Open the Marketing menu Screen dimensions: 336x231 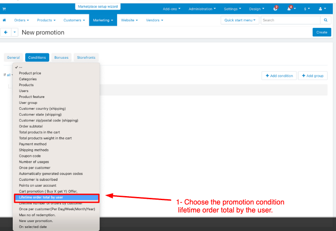pos(102,20)
